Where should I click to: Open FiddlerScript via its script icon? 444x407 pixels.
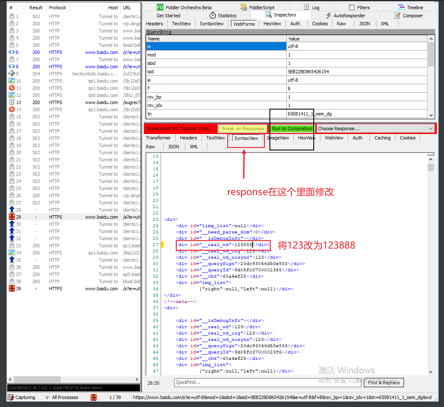click(244, 7)
